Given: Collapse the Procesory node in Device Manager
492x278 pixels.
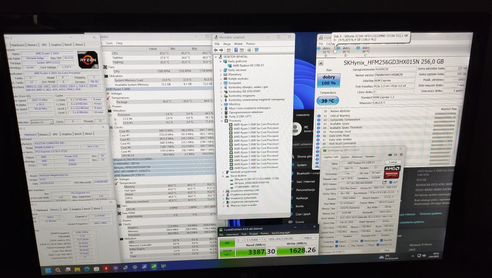Looking at the screenshot, I should pyautogui.click(x=221, y=121).
